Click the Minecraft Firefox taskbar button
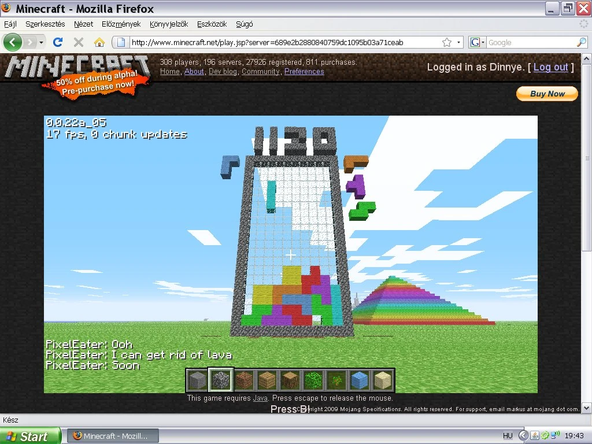This screenshot has width=592, height=444. pyautogui.click(x=113, y=436)
